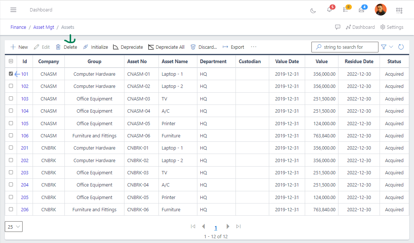Open notifications via the bell icon

[329, 10]
